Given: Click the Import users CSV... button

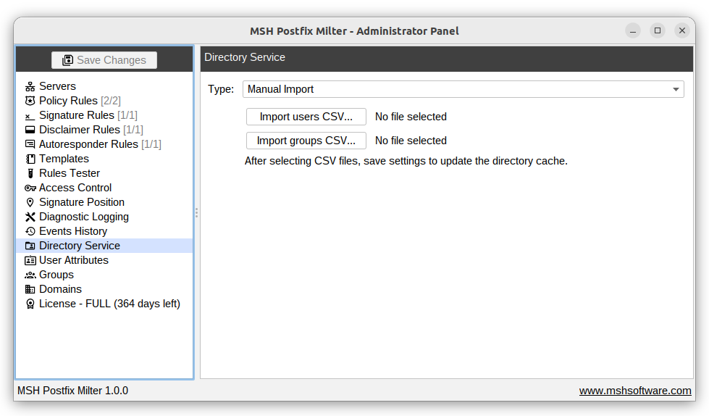Looking at the screenshot, I should [306, 117].
